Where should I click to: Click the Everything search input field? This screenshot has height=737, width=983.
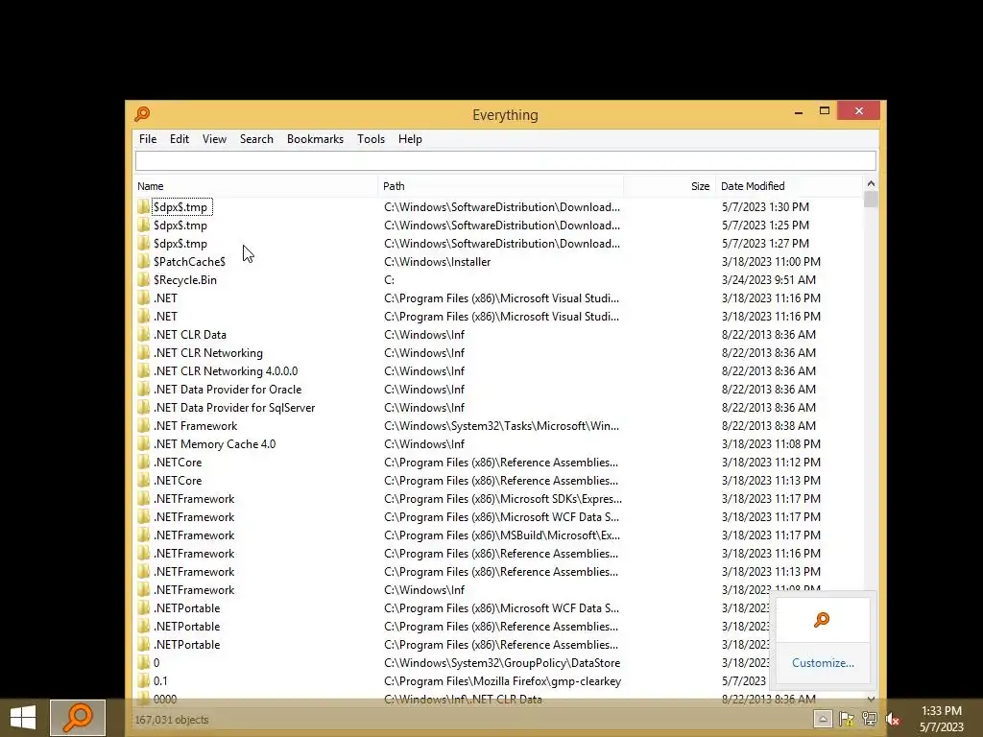tap(505, 161)
